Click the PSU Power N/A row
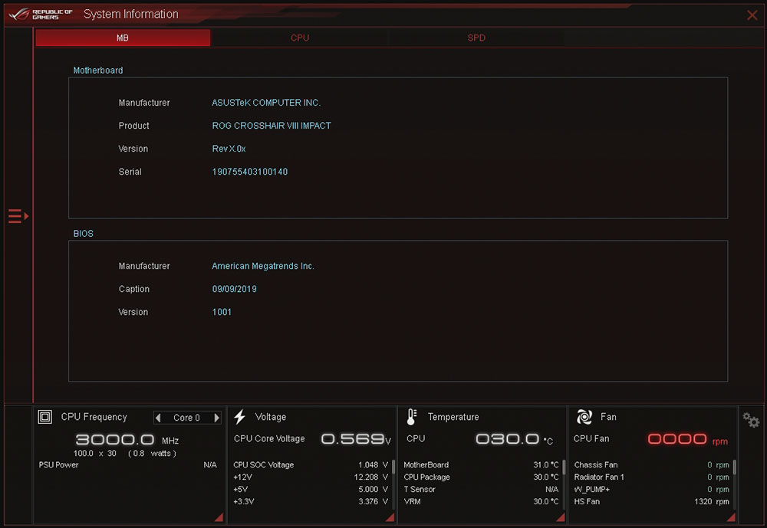 tap(127, 465)
